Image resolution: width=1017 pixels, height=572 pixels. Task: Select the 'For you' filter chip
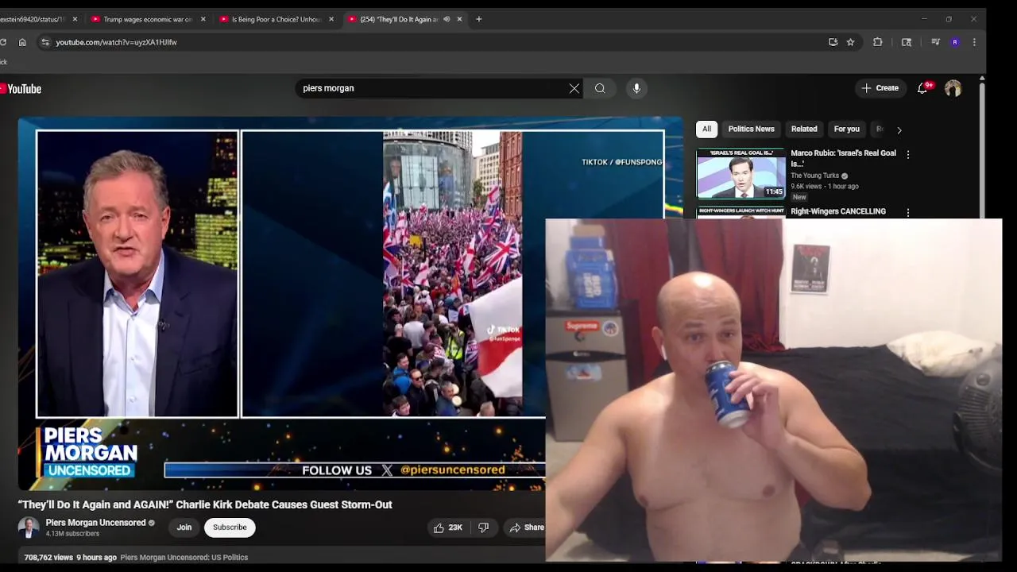[847, 129]
